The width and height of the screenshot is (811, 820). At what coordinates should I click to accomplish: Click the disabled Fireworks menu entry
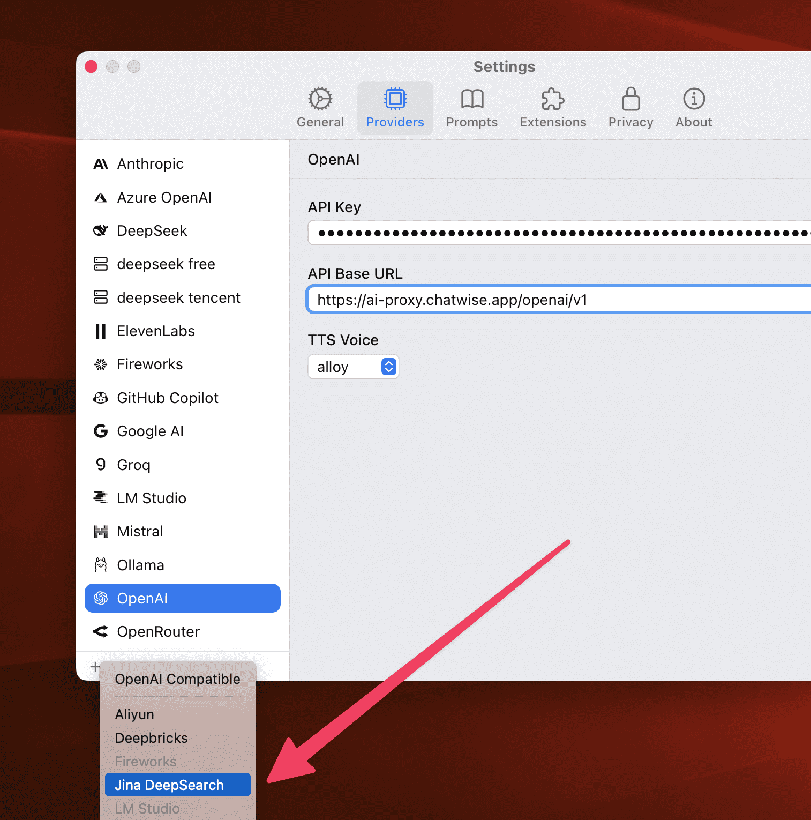click(178, 762)
